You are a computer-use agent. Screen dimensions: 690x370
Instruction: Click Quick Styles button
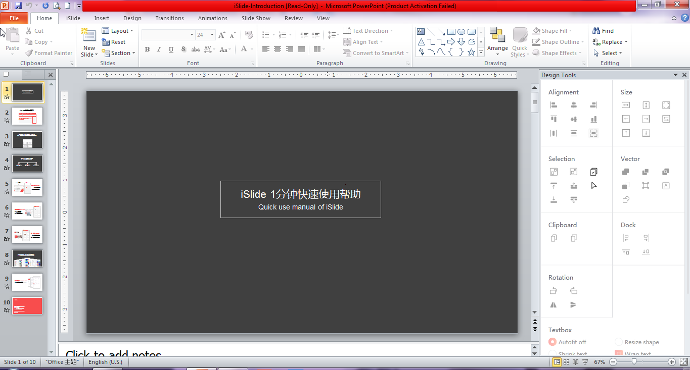click(520, 42)
